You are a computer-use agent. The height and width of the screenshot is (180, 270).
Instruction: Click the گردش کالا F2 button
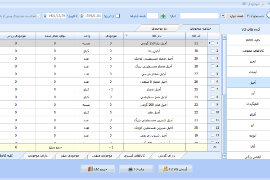point(175,169)
